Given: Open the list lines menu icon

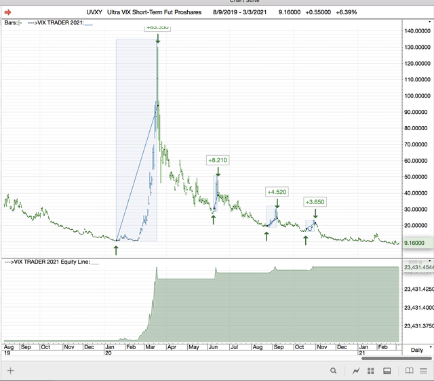Looking at the screenshot, I should coord(423,370).
